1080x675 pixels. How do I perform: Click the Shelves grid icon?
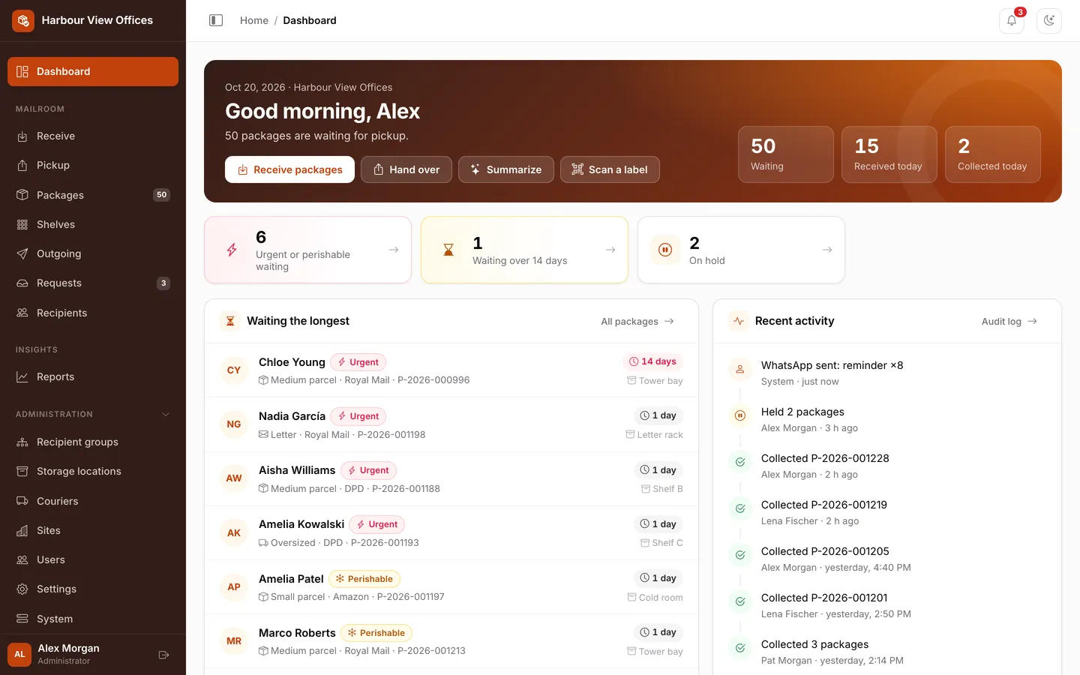click(x=22, y=224)
